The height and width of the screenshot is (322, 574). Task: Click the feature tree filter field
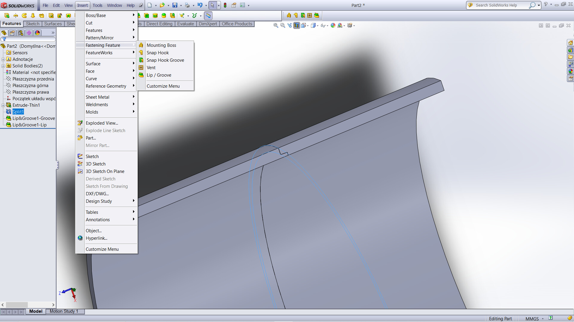pyautogui.click(x=28, y=39)
